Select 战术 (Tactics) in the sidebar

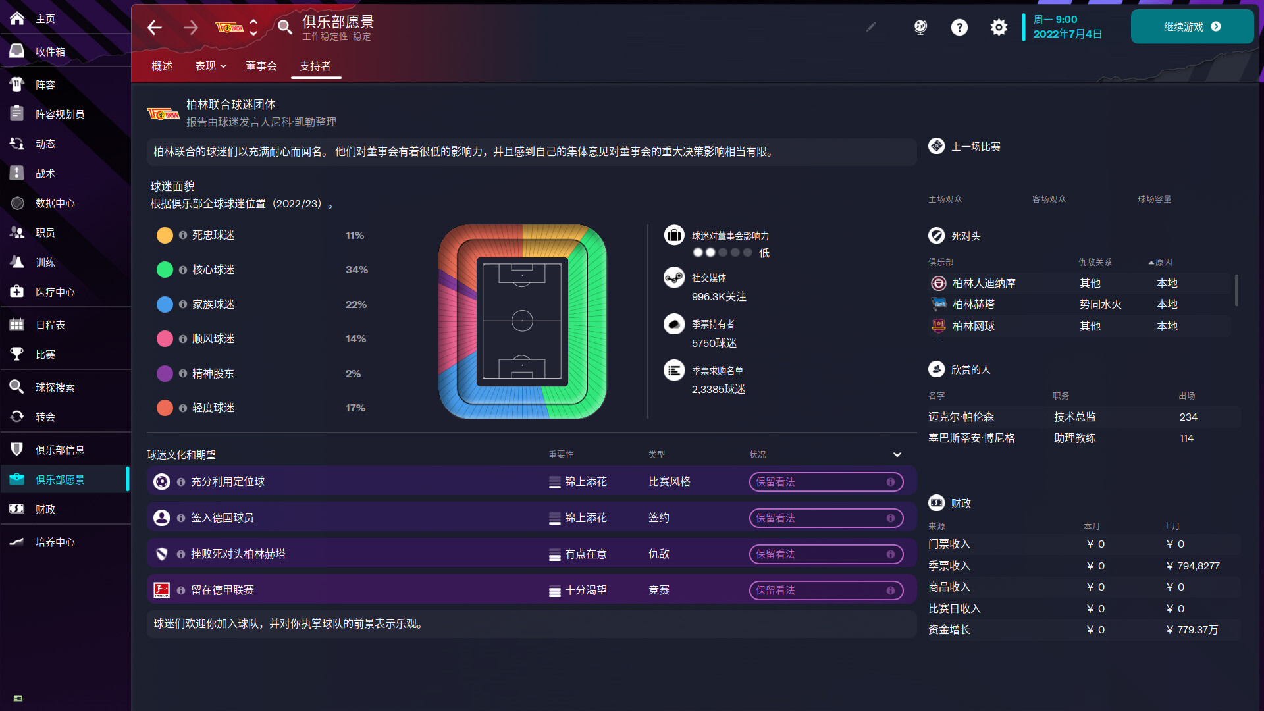pos(45,173)
